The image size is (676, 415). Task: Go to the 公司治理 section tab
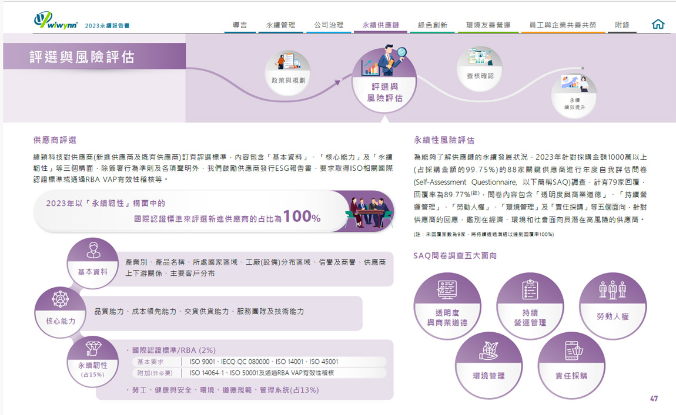(x=329, y=25)
